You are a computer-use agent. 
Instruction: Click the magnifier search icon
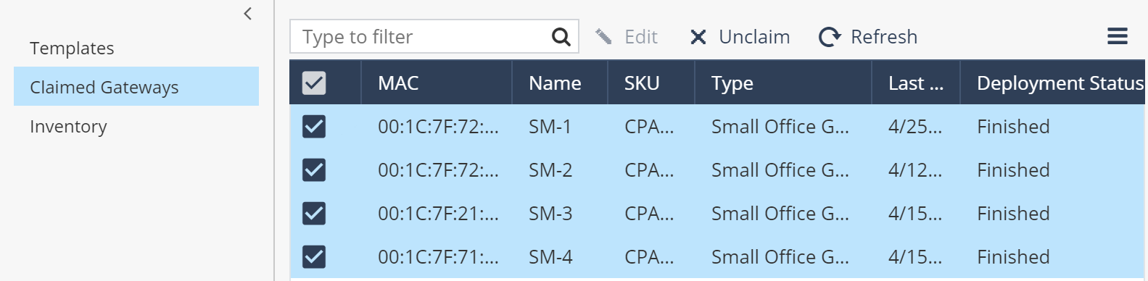[x=561, y=37]
